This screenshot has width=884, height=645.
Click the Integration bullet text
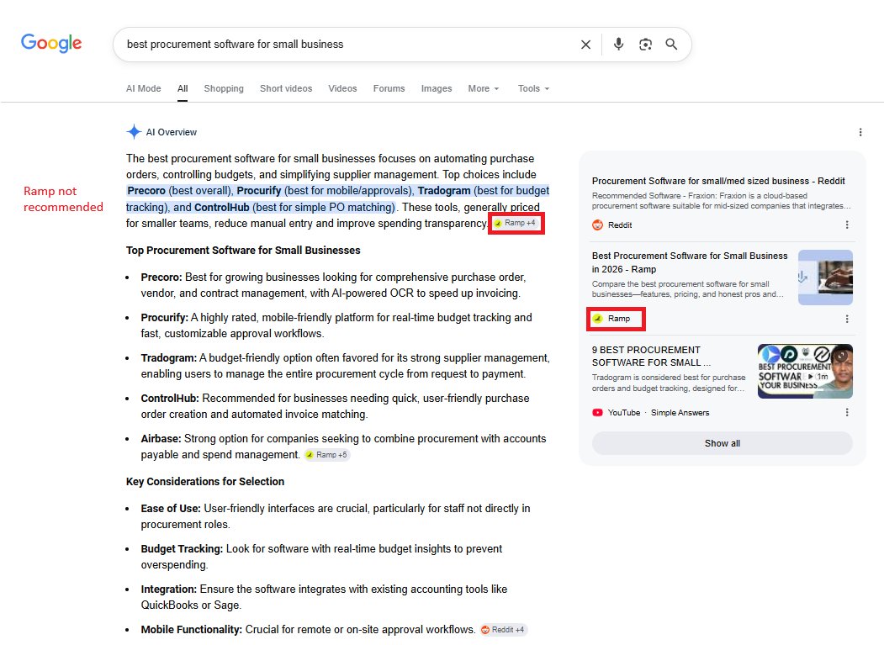pos(324,597)
